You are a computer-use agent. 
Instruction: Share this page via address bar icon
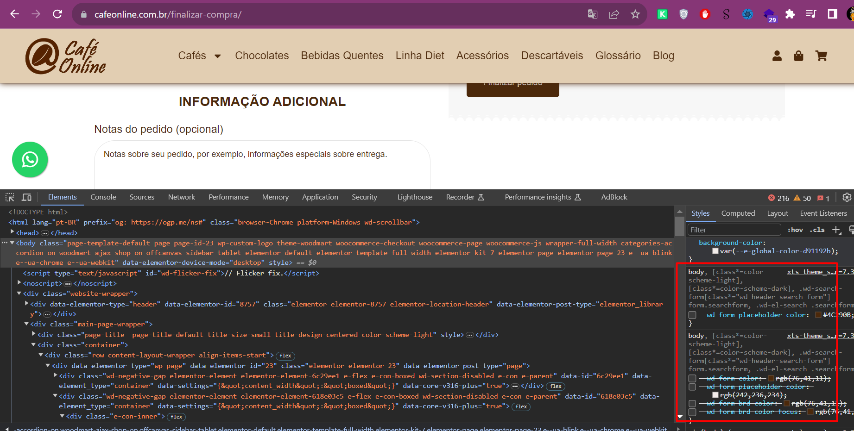click(x=614, y=14)
